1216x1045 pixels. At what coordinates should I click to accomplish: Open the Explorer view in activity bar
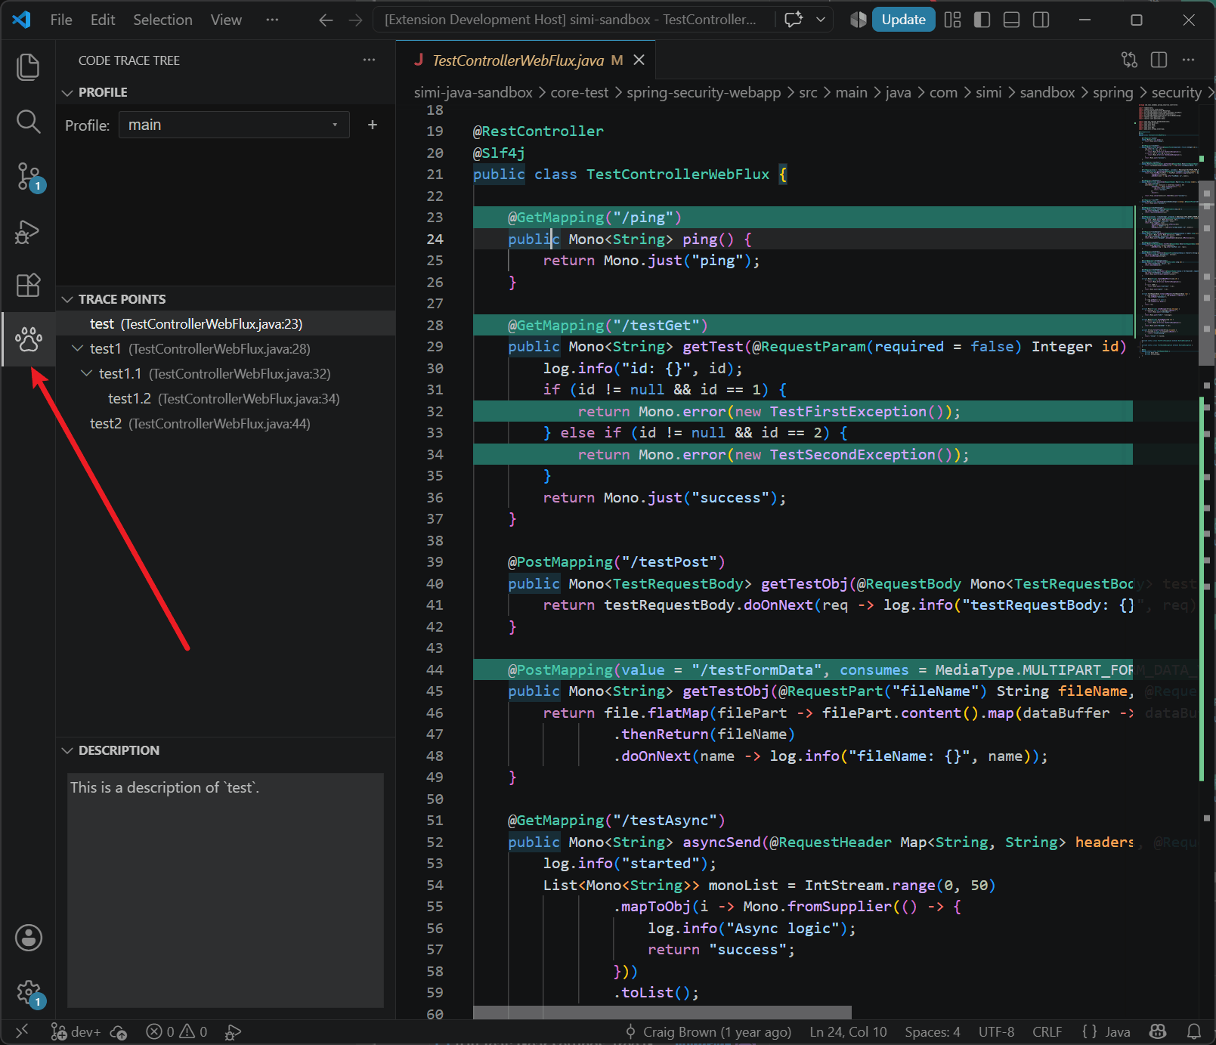coord(28,67)
